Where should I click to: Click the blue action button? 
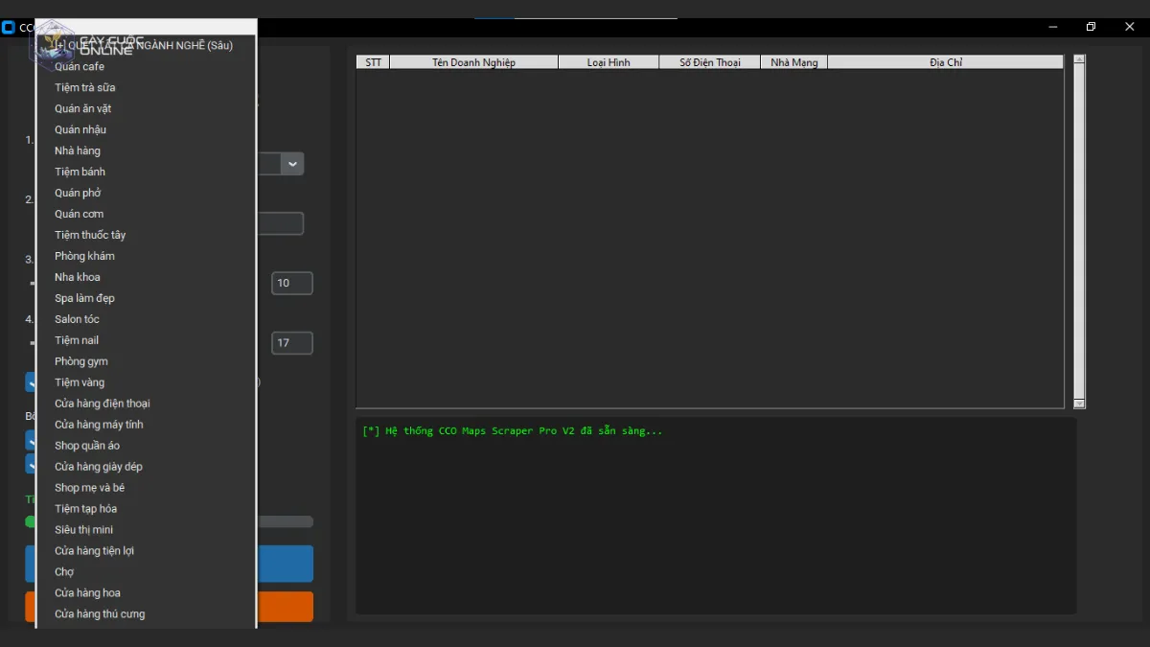[285, 564]
